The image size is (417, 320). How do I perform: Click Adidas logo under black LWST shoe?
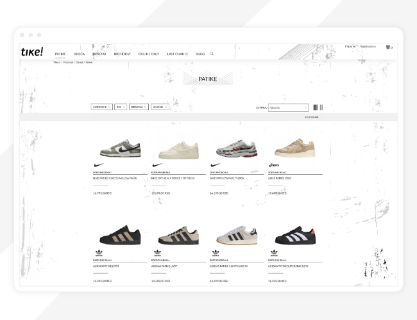(99, 253)
